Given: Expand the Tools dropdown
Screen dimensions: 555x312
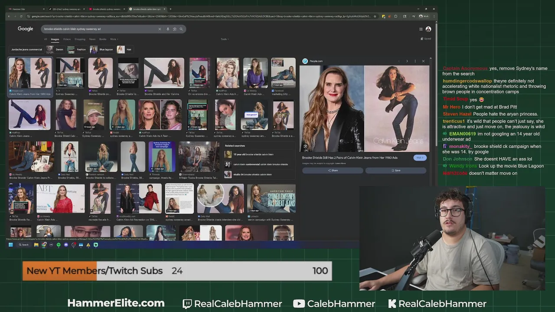Looking at the screenshot, I should (x=224, y=39).
